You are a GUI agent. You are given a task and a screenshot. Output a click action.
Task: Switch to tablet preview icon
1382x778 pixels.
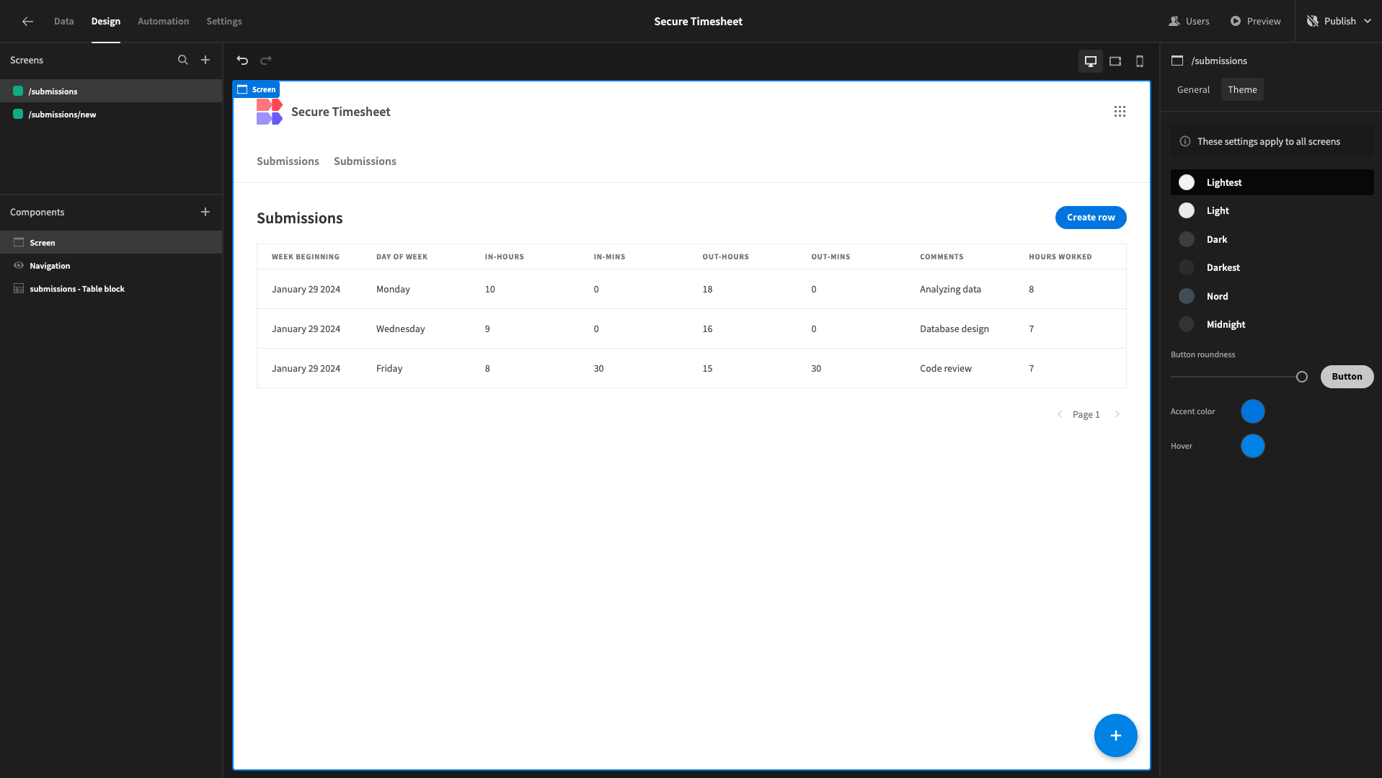pos(1115,61)
